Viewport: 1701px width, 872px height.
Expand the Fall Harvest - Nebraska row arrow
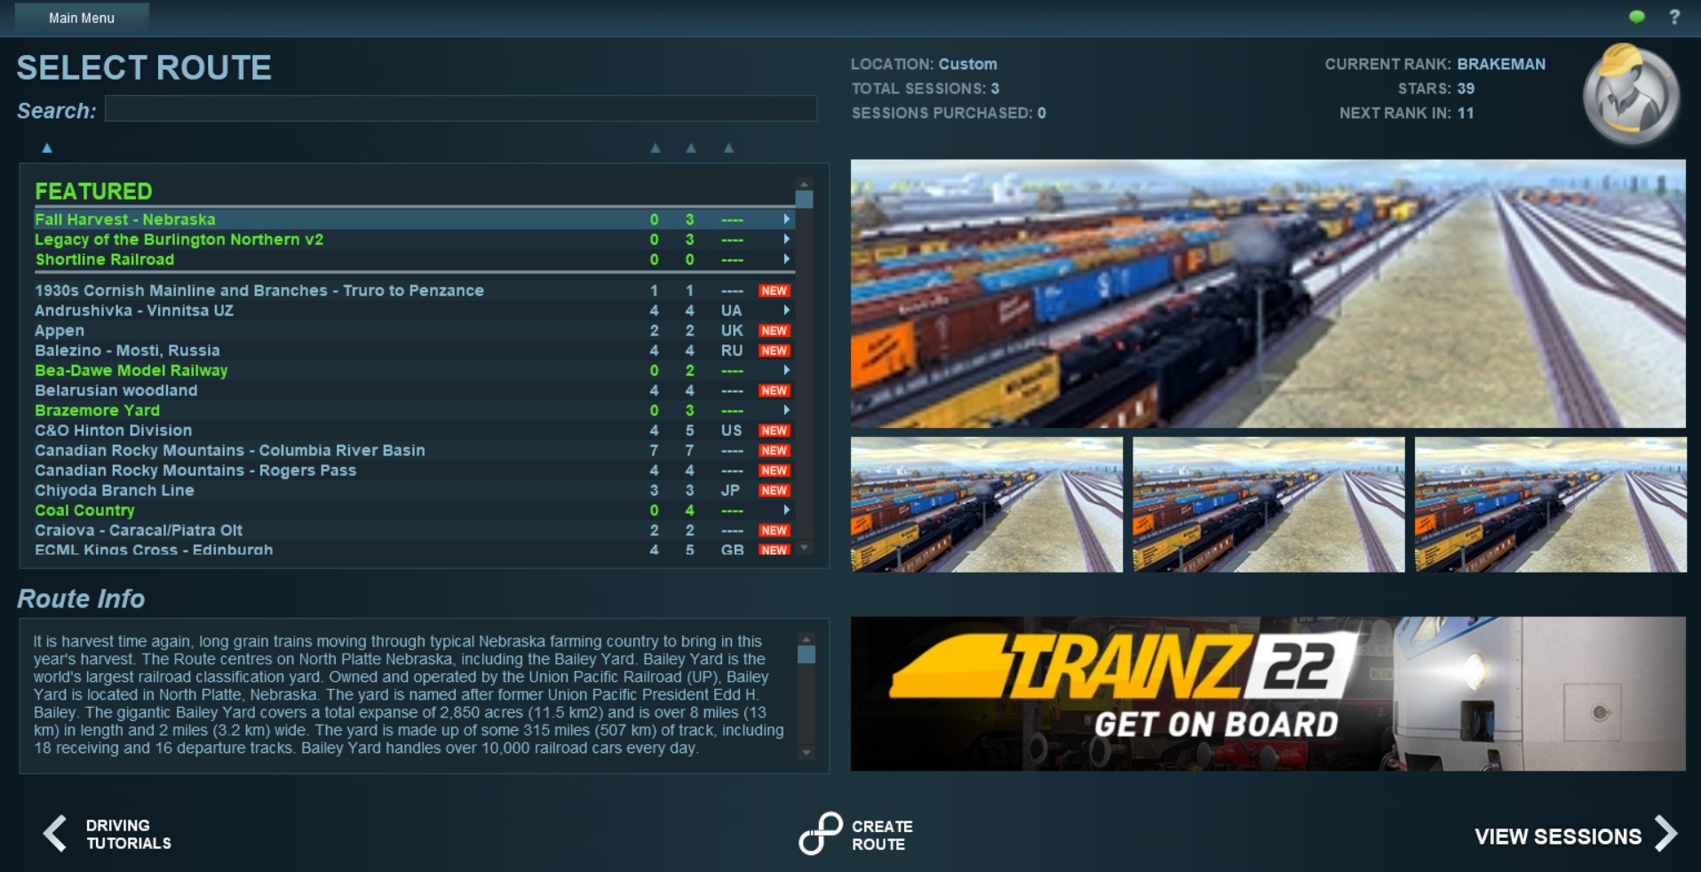tap(786, 219)
